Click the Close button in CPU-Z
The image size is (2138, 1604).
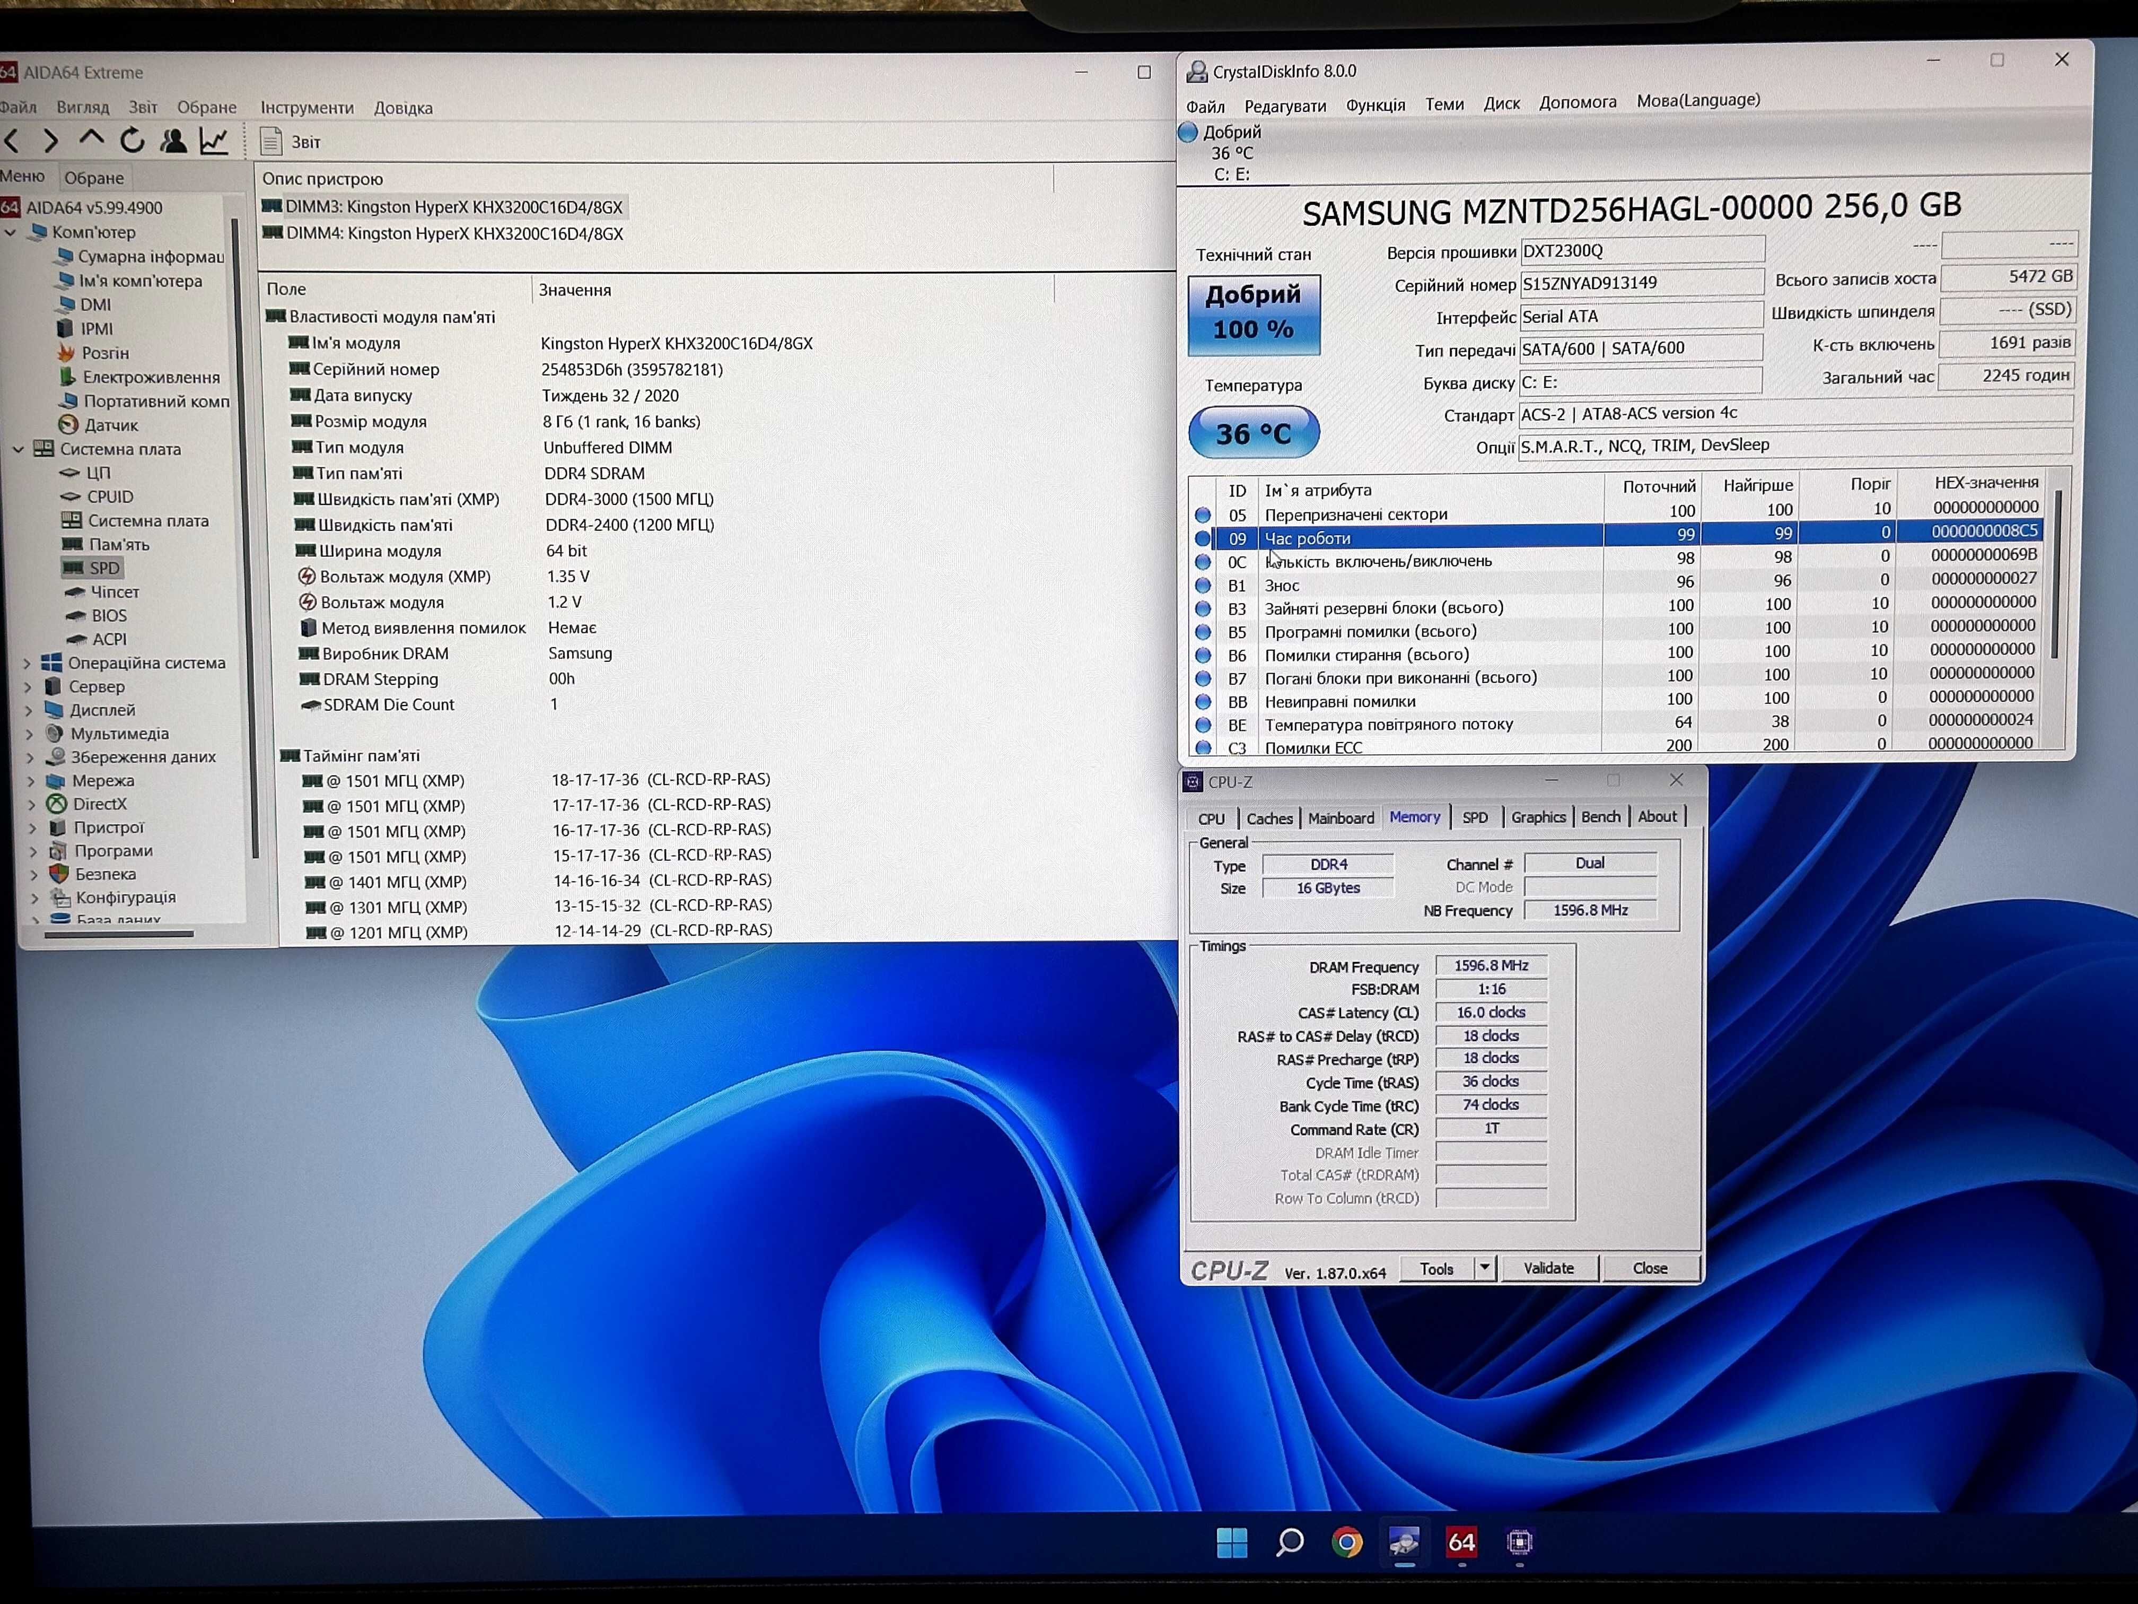(x=1650, y=1268)
